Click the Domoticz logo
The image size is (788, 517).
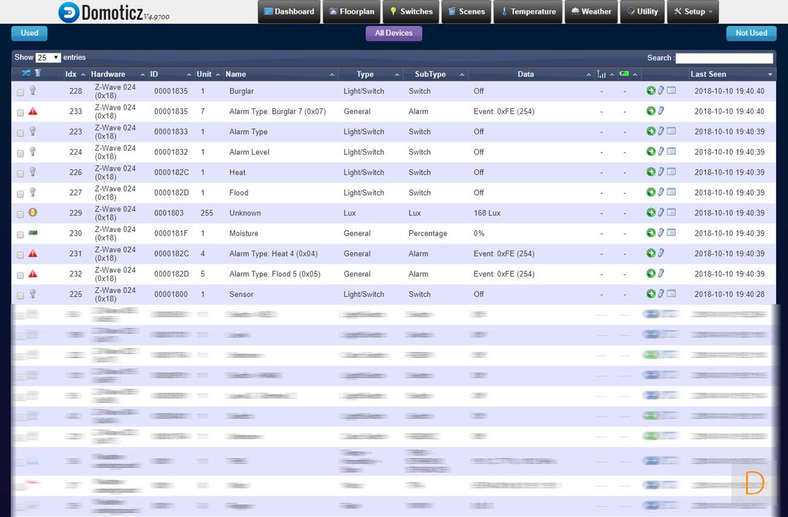(69, 12)
